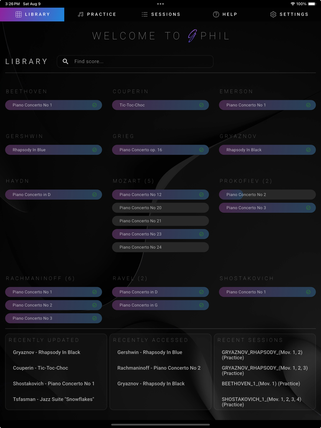Click the battery status icon
Viewport: 321px width, 428px height.
coord(312,4)
